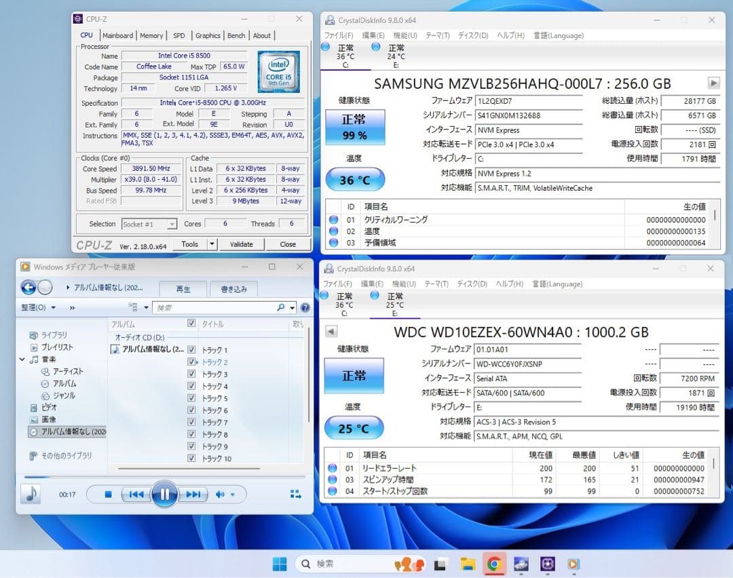733x578 pixels.
Task: Open the volume dropdown arrow
Action: click(x=232, y=495)
